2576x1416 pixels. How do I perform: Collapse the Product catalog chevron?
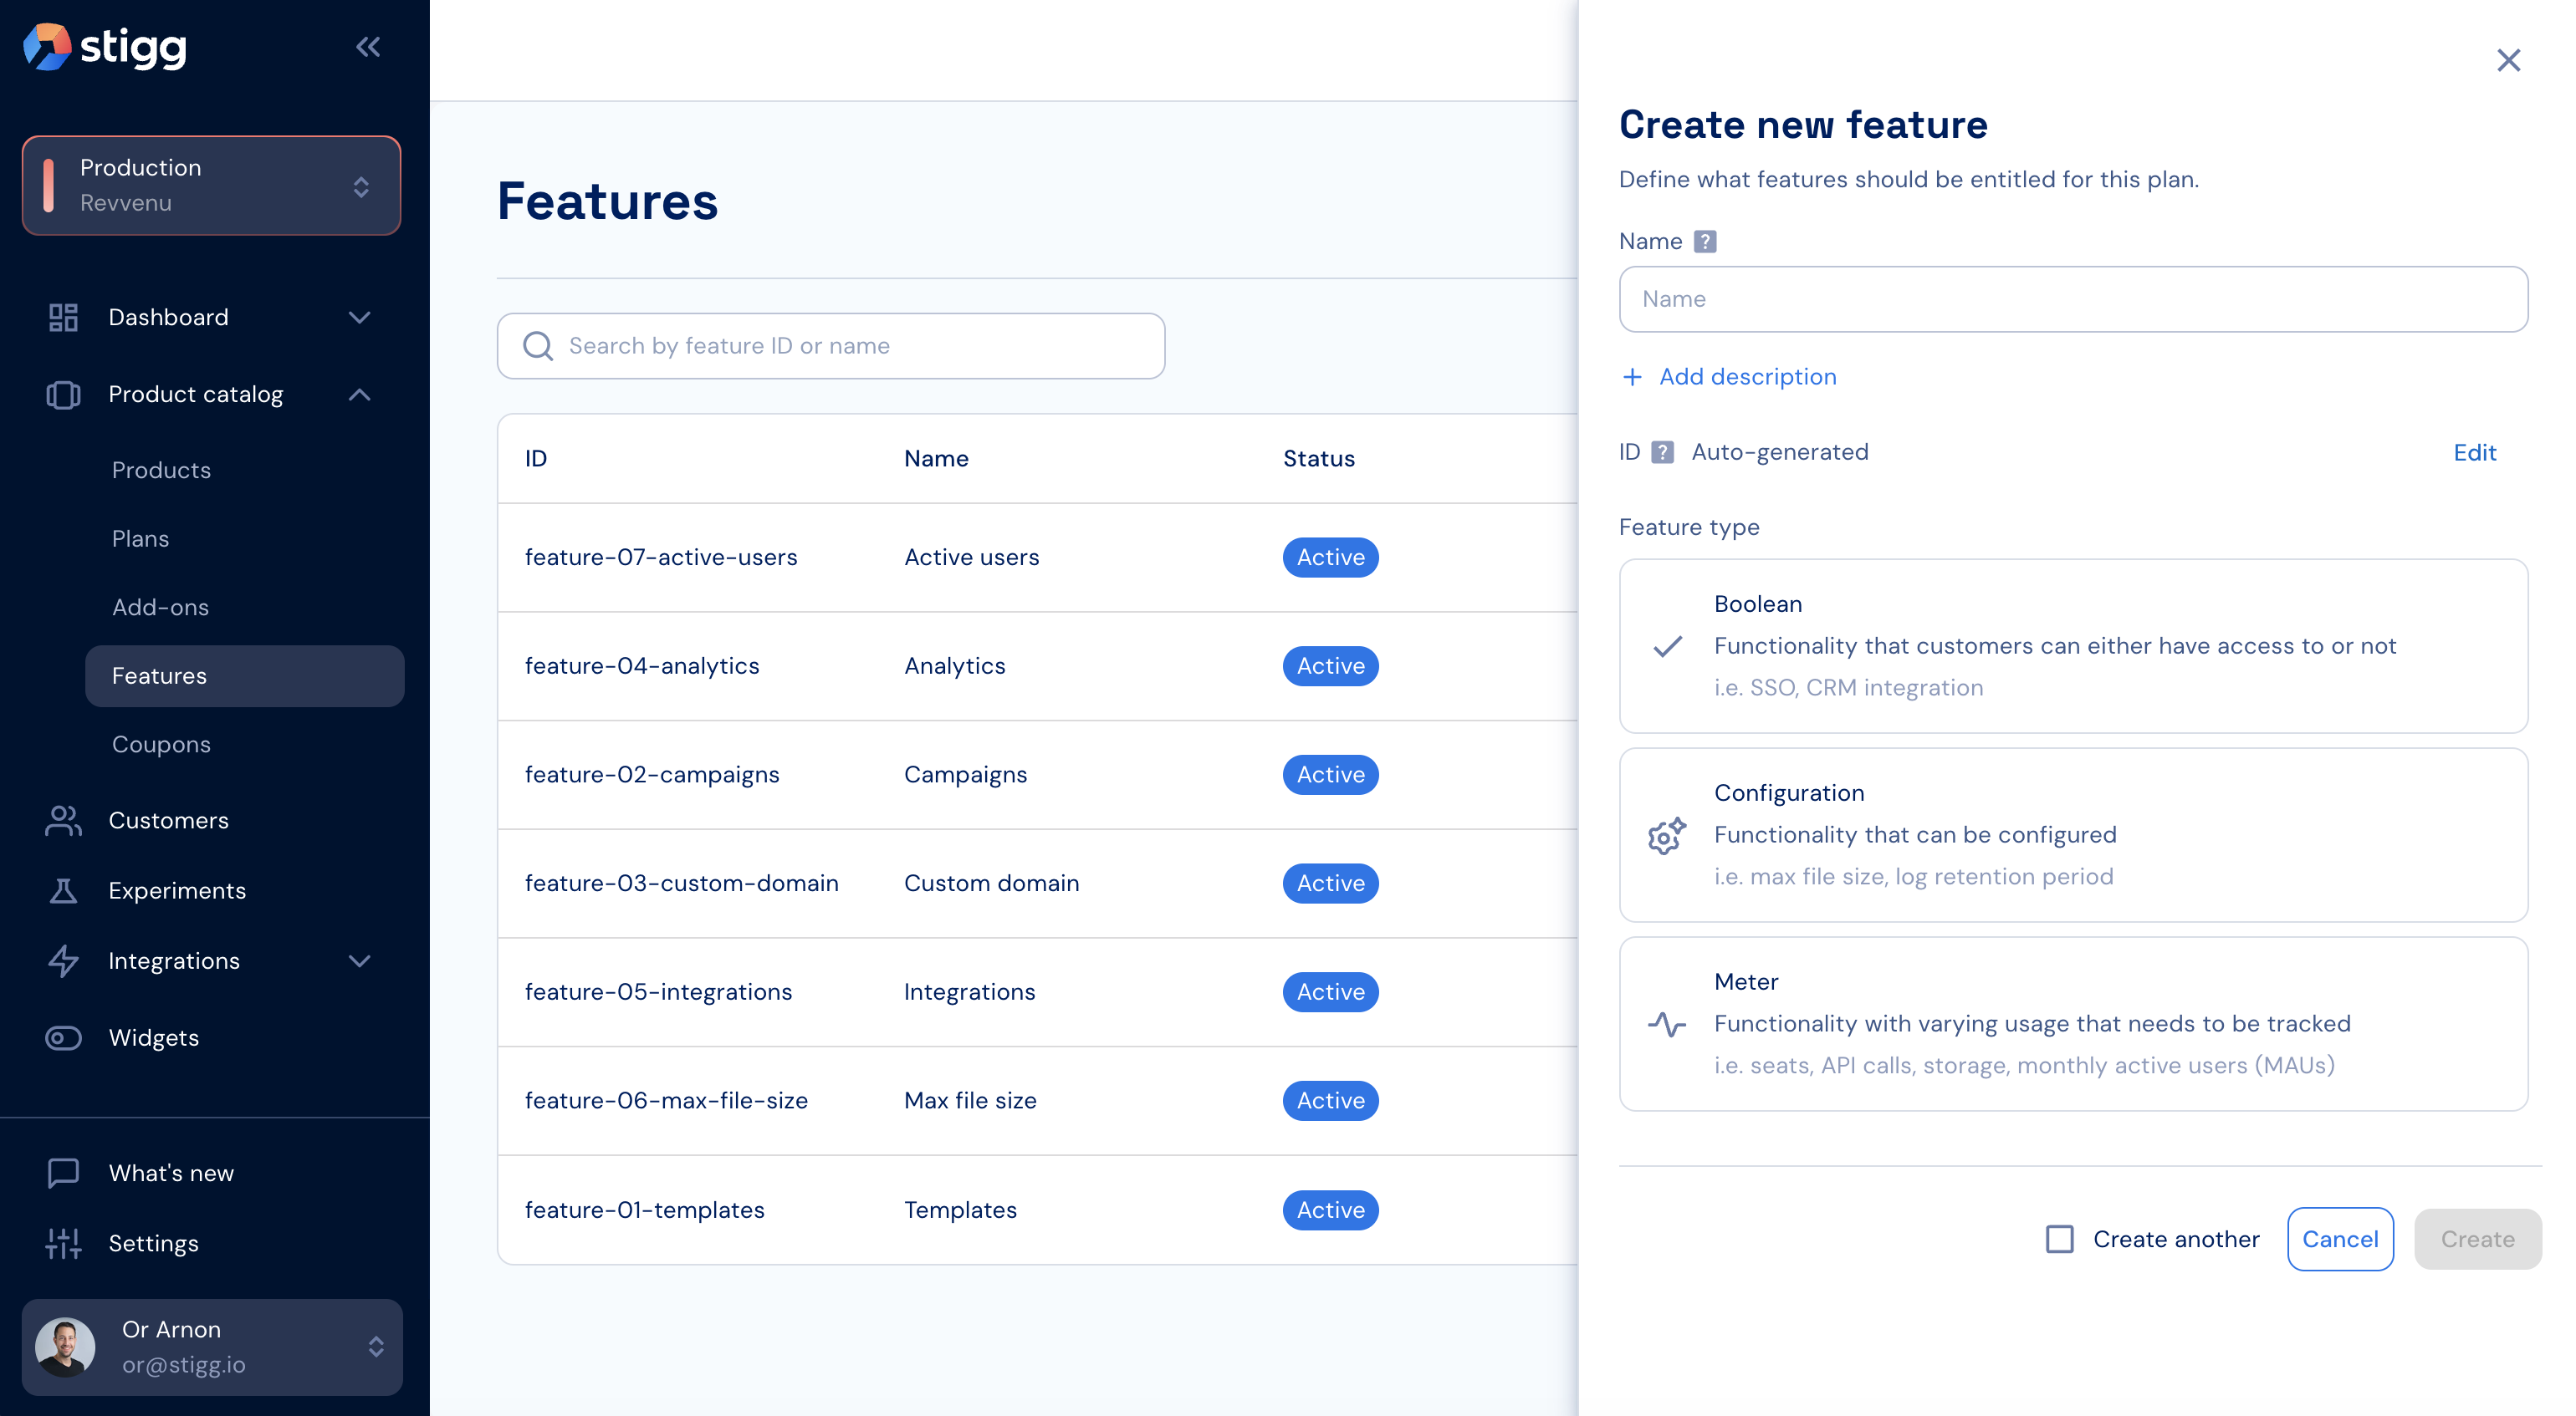tap(360, 395)
